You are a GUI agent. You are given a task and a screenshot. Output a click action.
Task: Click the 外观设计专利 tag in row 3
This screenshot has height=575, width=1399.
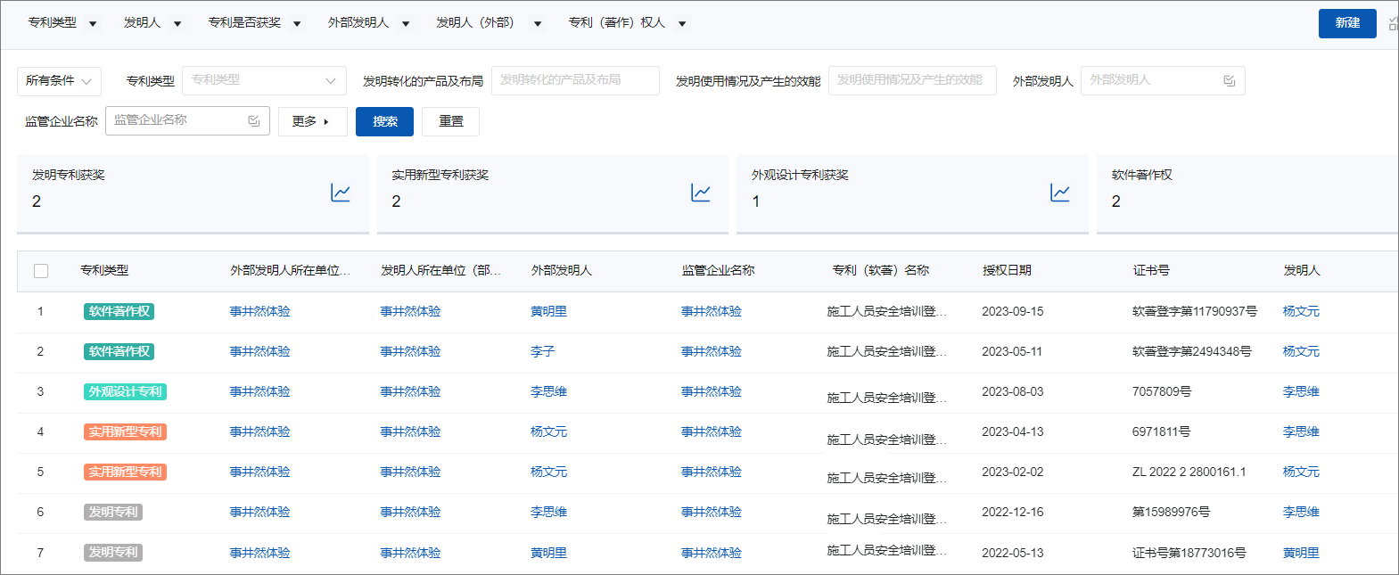pyautogui.click(x=126, y=391)
